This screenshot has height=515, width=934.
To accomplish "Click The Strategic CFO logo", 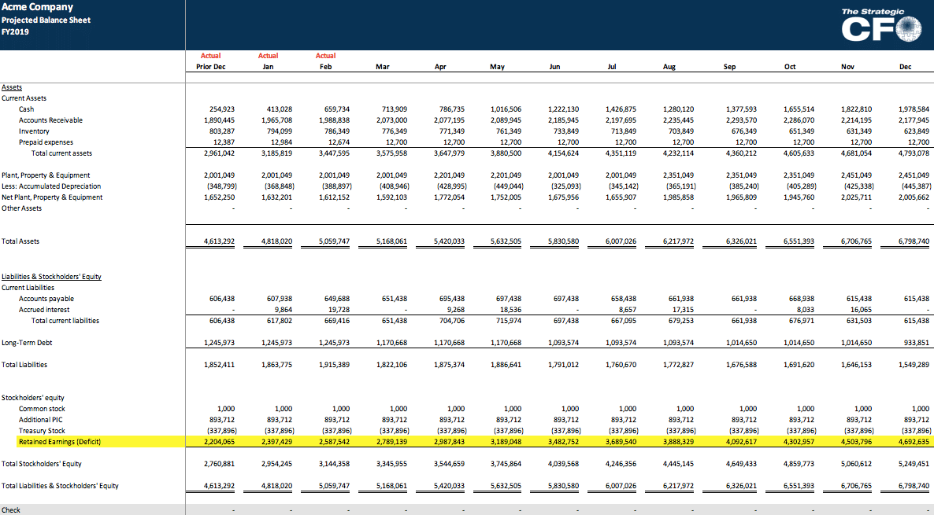I will point(881,25).
